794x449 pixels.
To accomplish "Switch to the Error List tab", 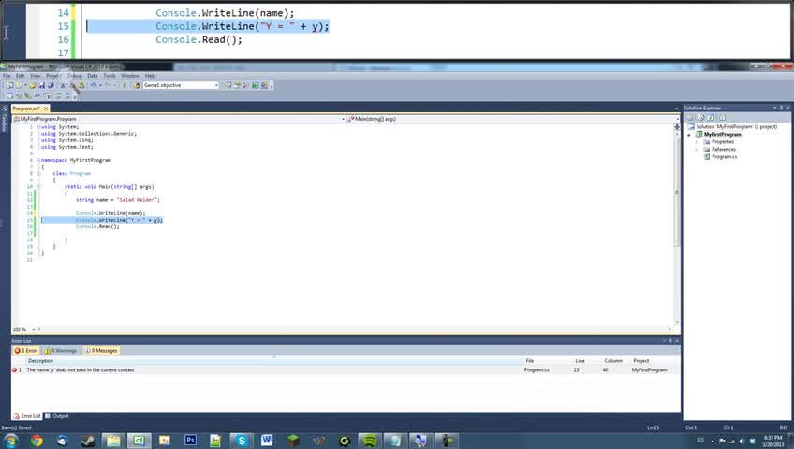I will [27, 416].
